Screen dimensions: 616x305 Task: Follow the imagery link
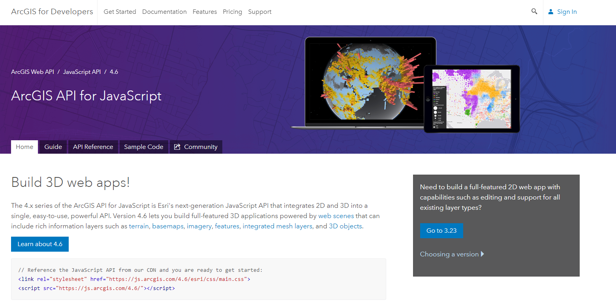coord(199,226)
